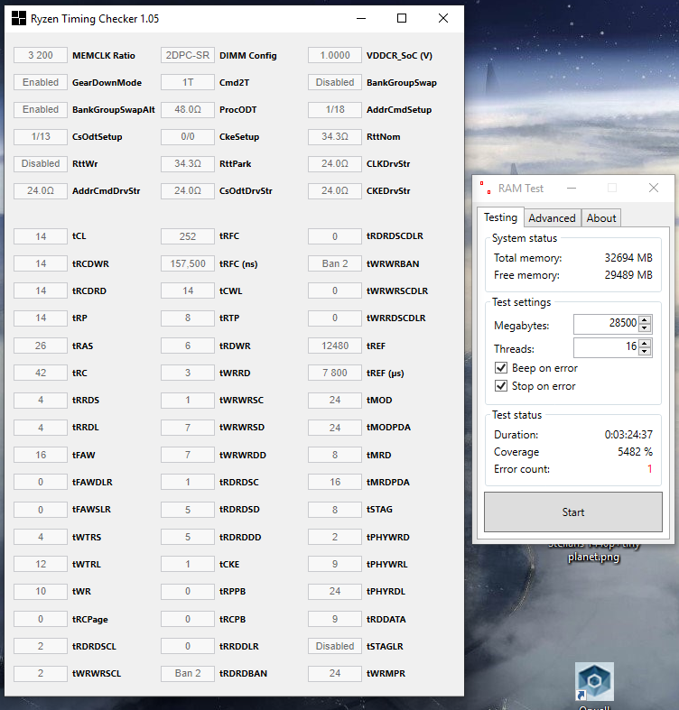
Task: Close the Ryzen Timing Checker window
Action: coord(443,19)
